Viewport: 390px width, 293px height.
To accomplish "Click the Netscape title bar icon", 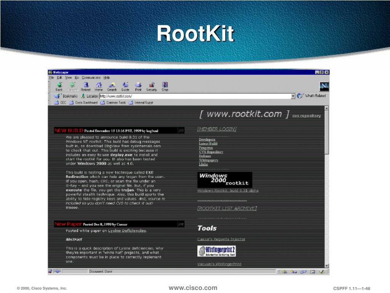I will [51, 72].
